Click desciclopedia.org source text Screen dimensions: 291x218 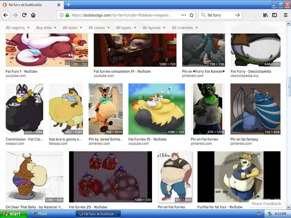pos(244,76)
